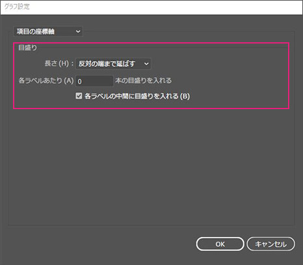The width and height of the screenshot is (303, 265).
Task: Open the 項目の座標軸 axis dropdown
Action: pos(48,32)
